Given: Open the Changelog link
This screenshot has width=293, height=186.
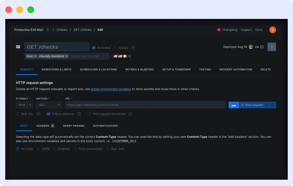Looking at the screenshot, I should coord(230,30).
